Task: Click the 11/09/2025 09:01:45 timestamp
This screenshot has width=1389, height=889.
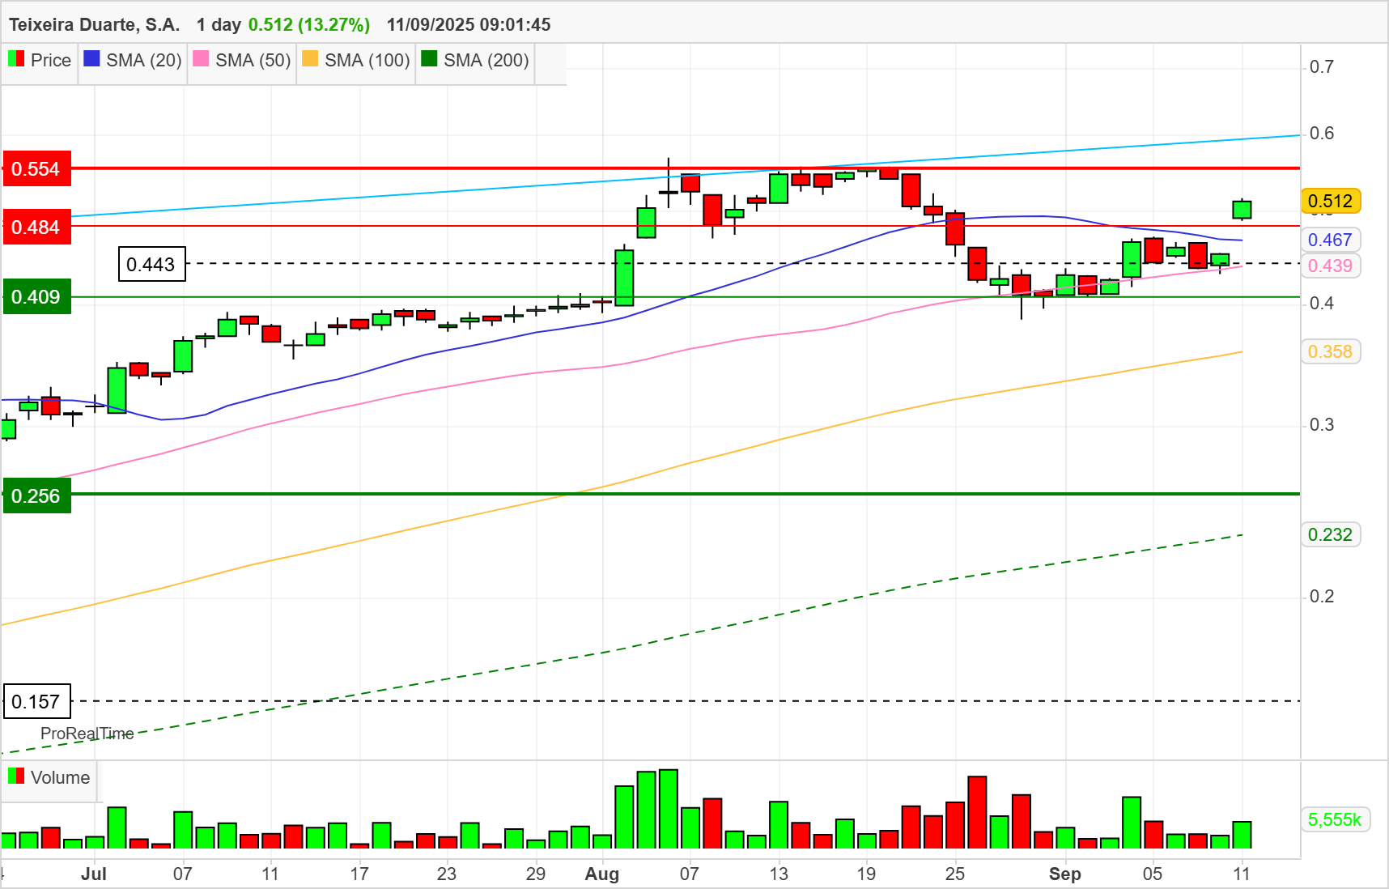Action: click(x=469, y=24)
